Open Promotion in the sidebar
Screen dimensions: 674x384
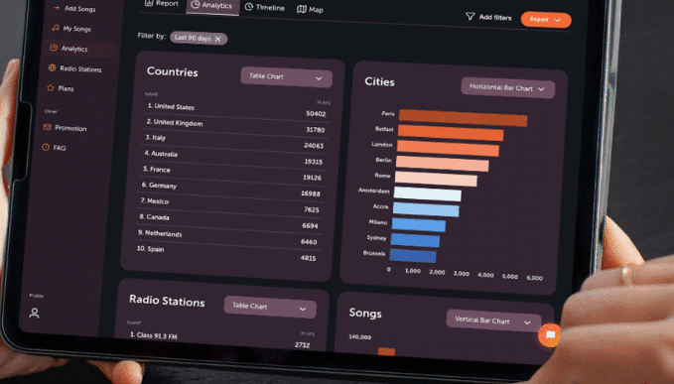(65, 128)
